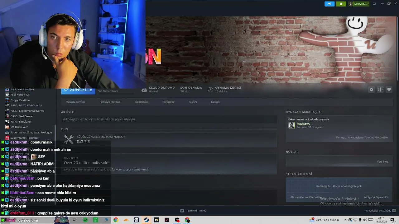Create a new note with Yeni Not
The width and height of the screenshot is (399, 224).
[382, 162]
